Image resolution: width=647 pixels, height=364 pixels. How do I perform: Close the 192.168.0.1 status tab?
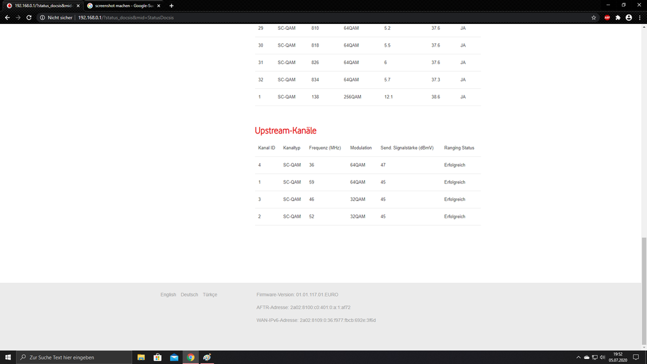click(78, 6)
